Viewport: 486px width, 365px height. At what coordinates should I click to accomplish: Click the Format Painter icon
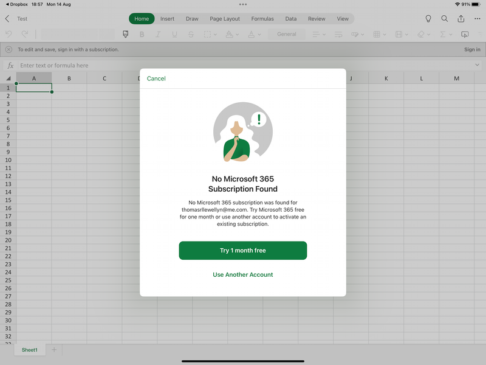(126, 34)
